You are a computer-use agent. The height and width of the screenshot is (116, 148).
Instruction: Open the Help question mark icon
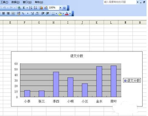point(64,8)
